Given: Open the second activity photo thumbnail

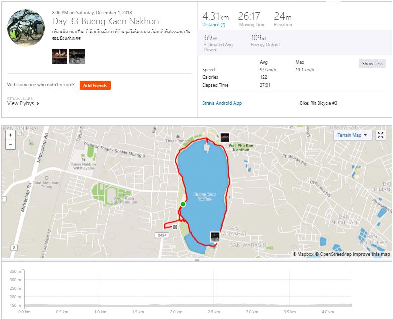Looking at the screenshot, I should click(77, 56).
